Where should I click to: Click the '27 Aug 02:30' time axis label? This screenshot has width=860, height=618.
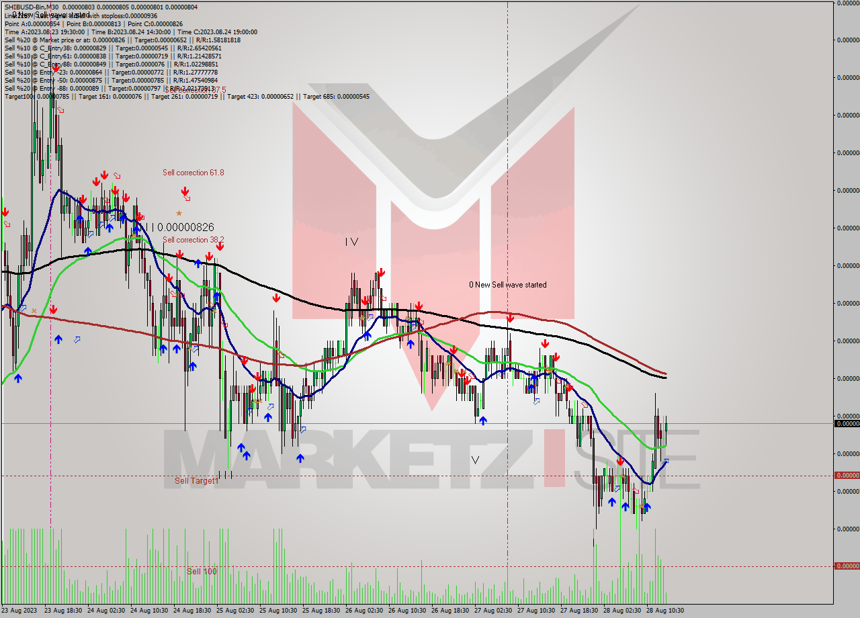(493, 611)
